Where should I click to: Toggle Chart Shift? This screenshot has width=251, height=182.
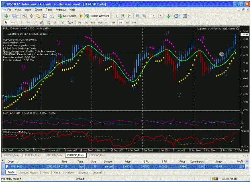[x=160, y=16]
